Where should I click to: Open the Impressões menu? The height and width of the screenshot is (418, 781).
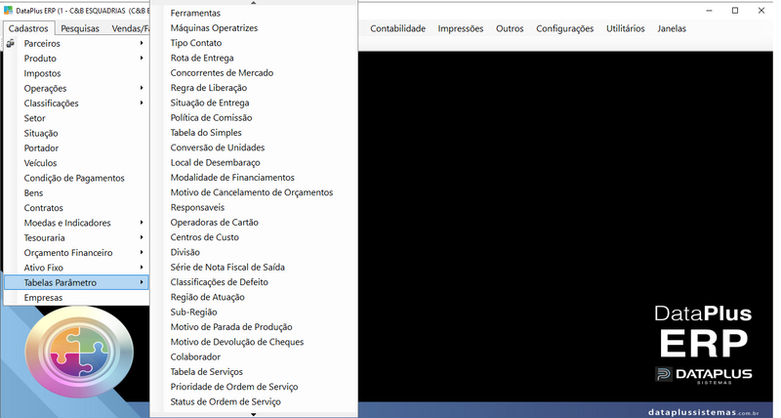tap(460, 28)
